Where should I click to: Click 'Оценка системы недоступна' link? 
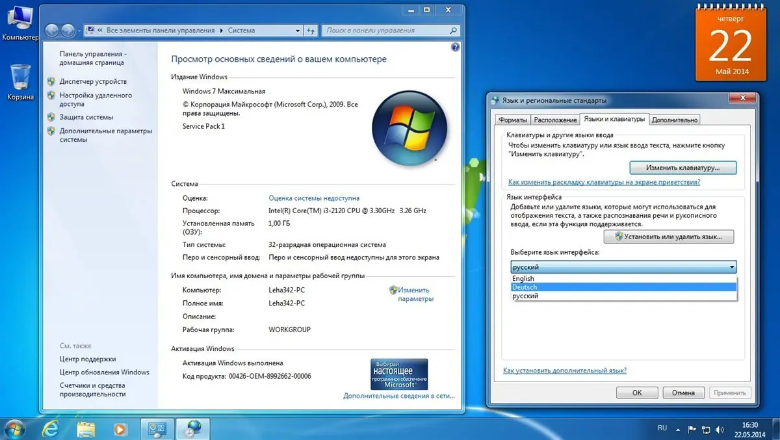(314, 198)
